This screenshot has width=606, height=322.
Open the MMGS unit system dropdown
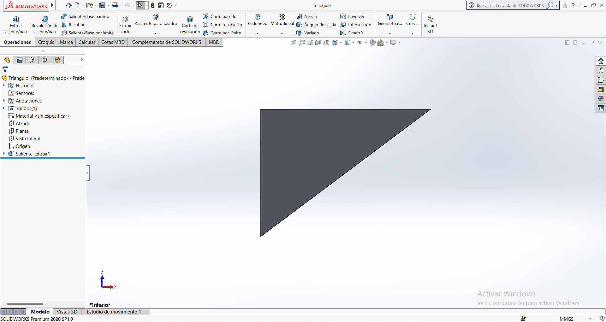coord(591,319)
